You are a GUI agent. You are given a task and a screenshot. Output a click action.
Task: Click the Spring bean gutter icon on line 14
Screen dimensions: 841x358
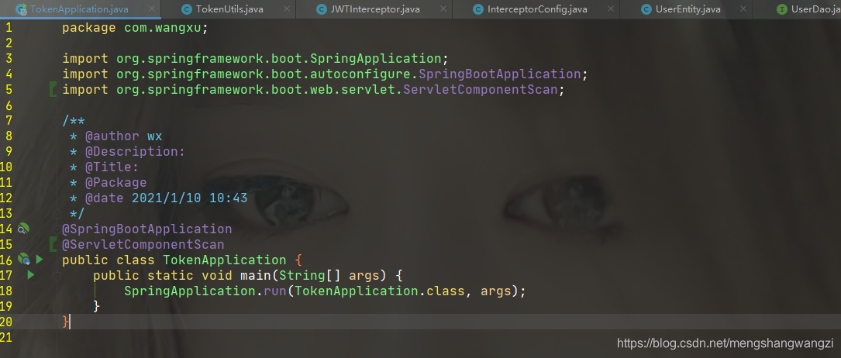coord(23,229)
